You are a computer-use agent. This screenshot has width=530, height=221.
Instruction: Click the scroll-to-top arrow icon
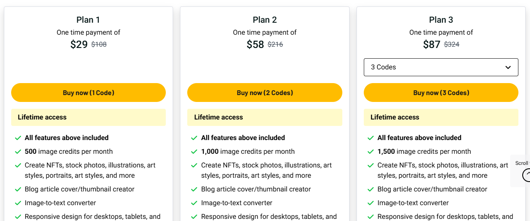point(527,175)
